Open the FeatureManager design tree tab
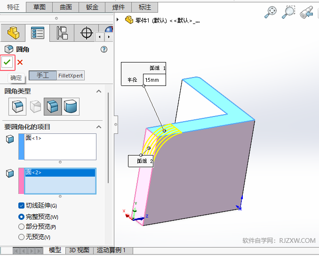Viewport: 319px width, 256px height. [x=13, y=33]
